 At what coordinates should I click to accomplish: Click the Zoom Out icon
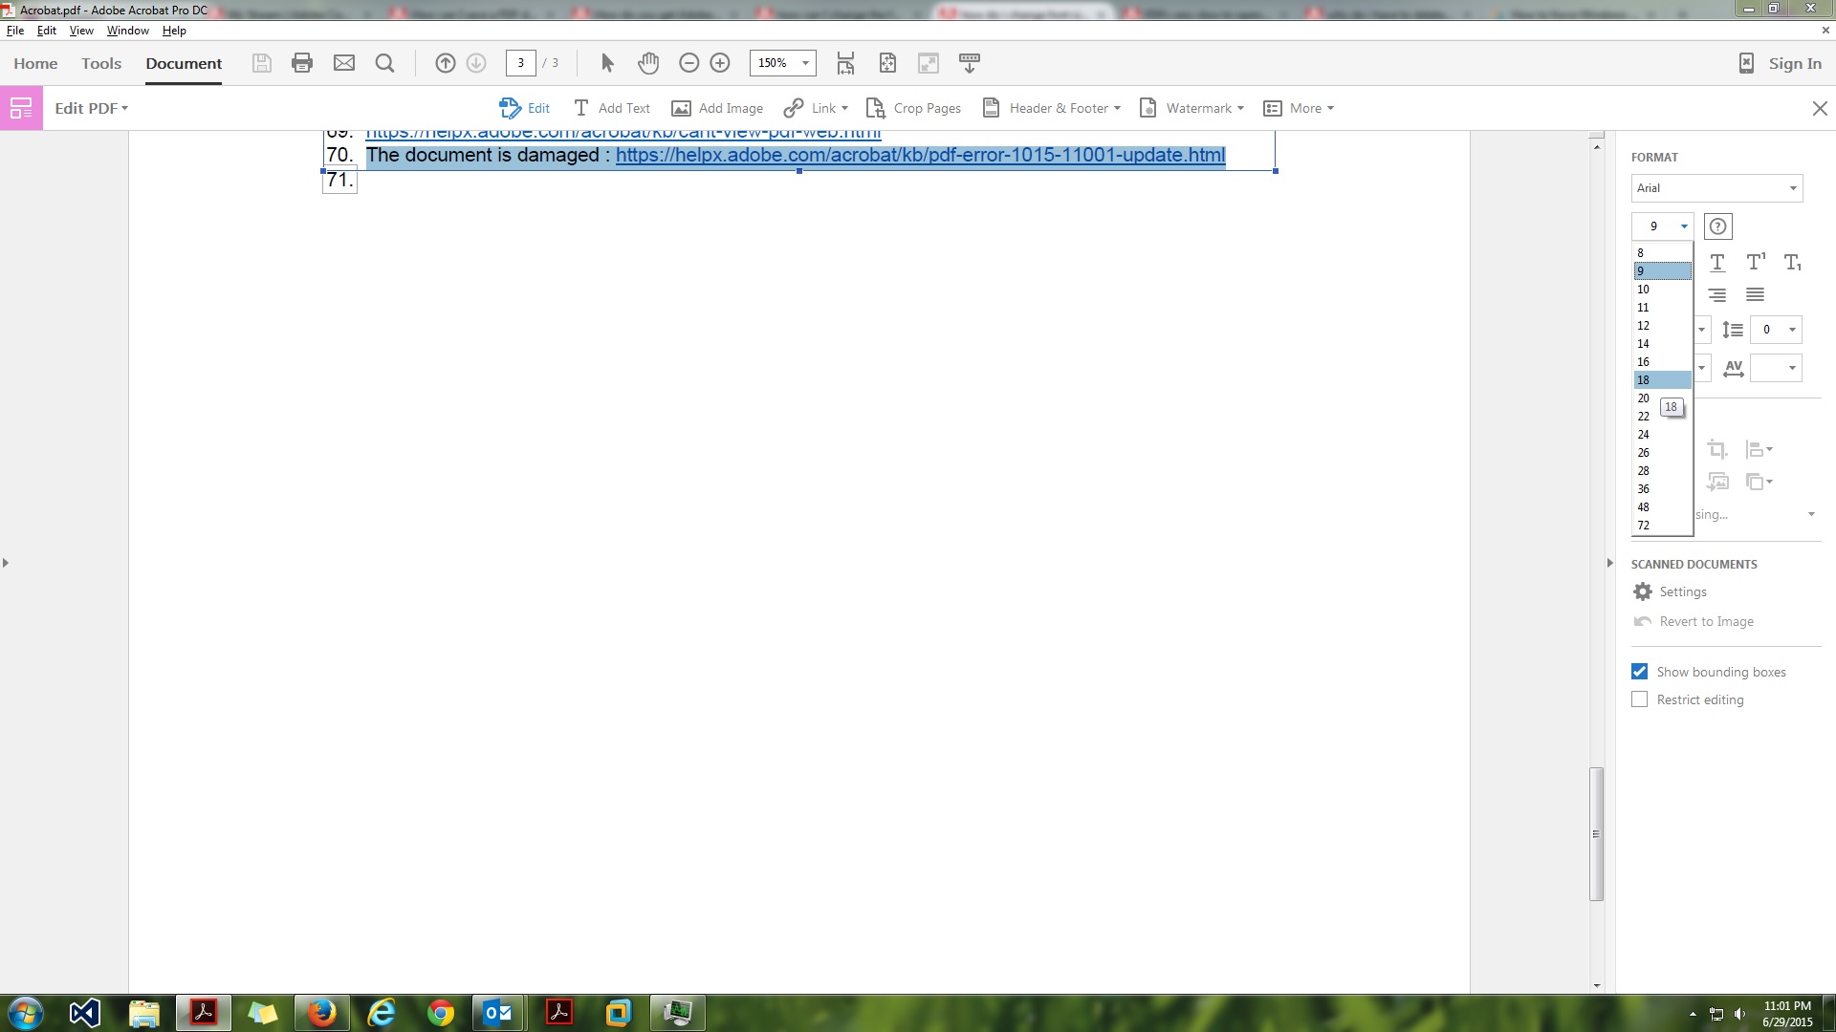tap(688, 62)
